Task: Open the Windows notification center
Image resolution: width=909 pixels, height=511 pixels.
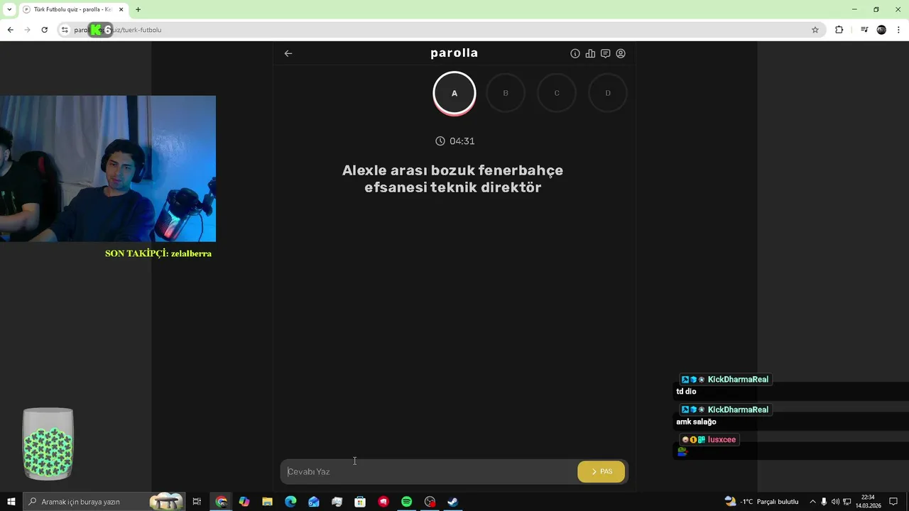Action: 894,502
